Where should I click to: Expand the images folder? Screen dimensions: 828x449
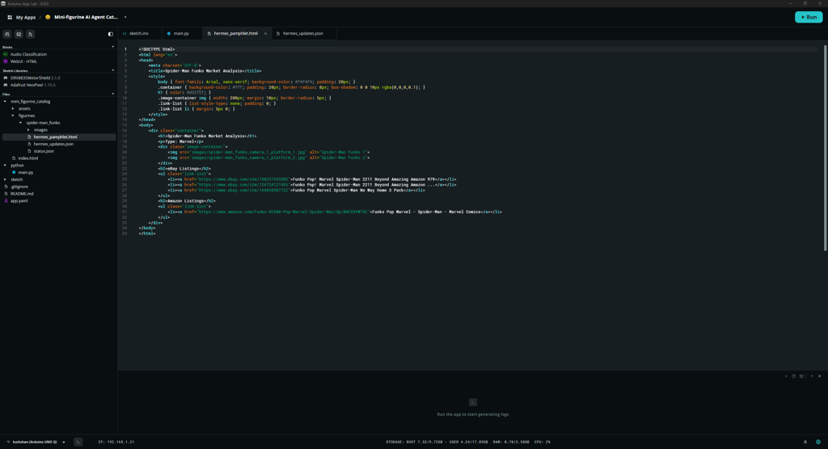[28, 130]
